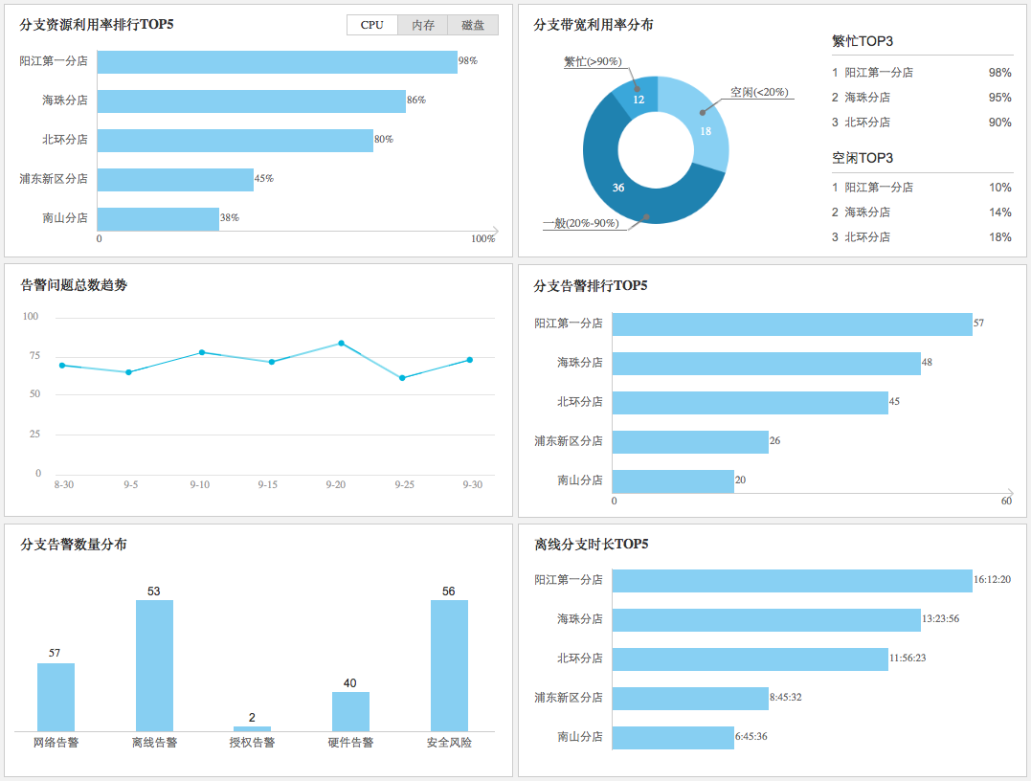Click the 8-30 data point on trend line

coord(62,365)
